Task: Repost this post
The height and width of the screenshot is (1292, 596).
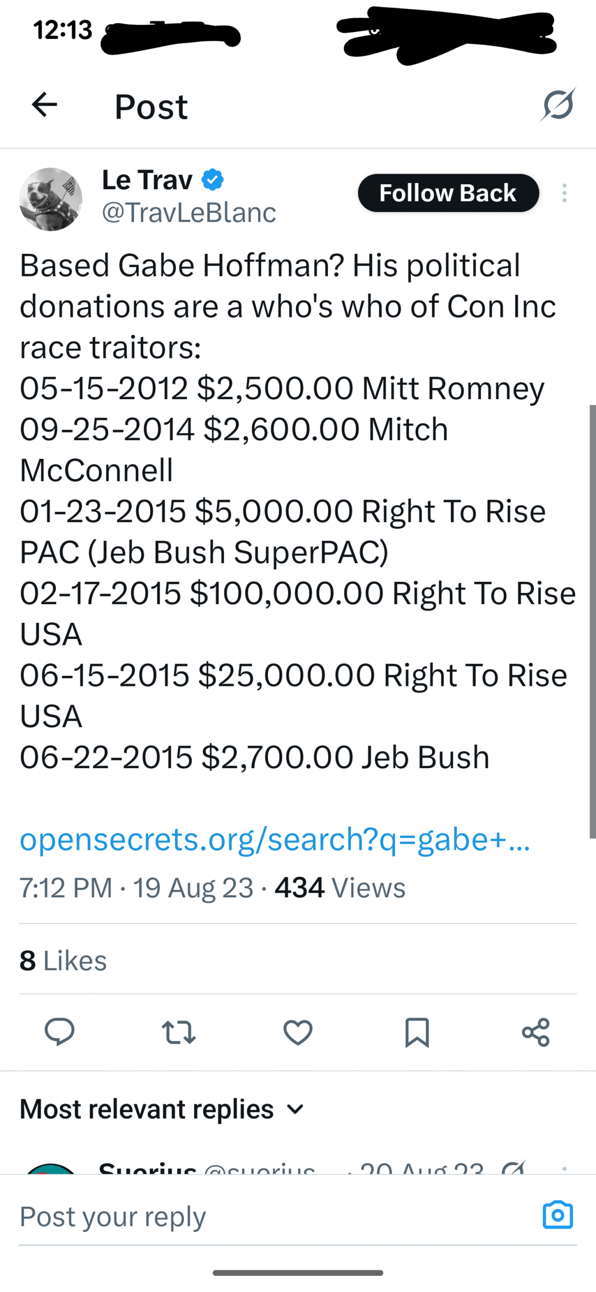Action: click(x=178, y=1032)
